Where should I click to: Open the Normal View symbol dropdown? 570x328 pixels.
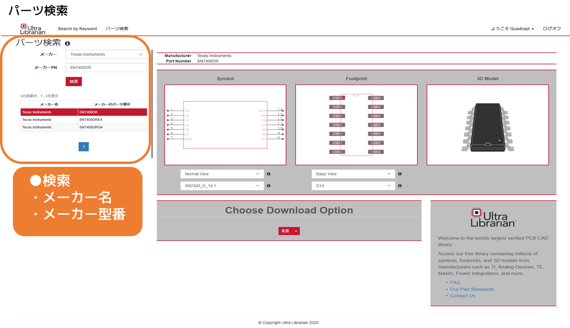222,174
